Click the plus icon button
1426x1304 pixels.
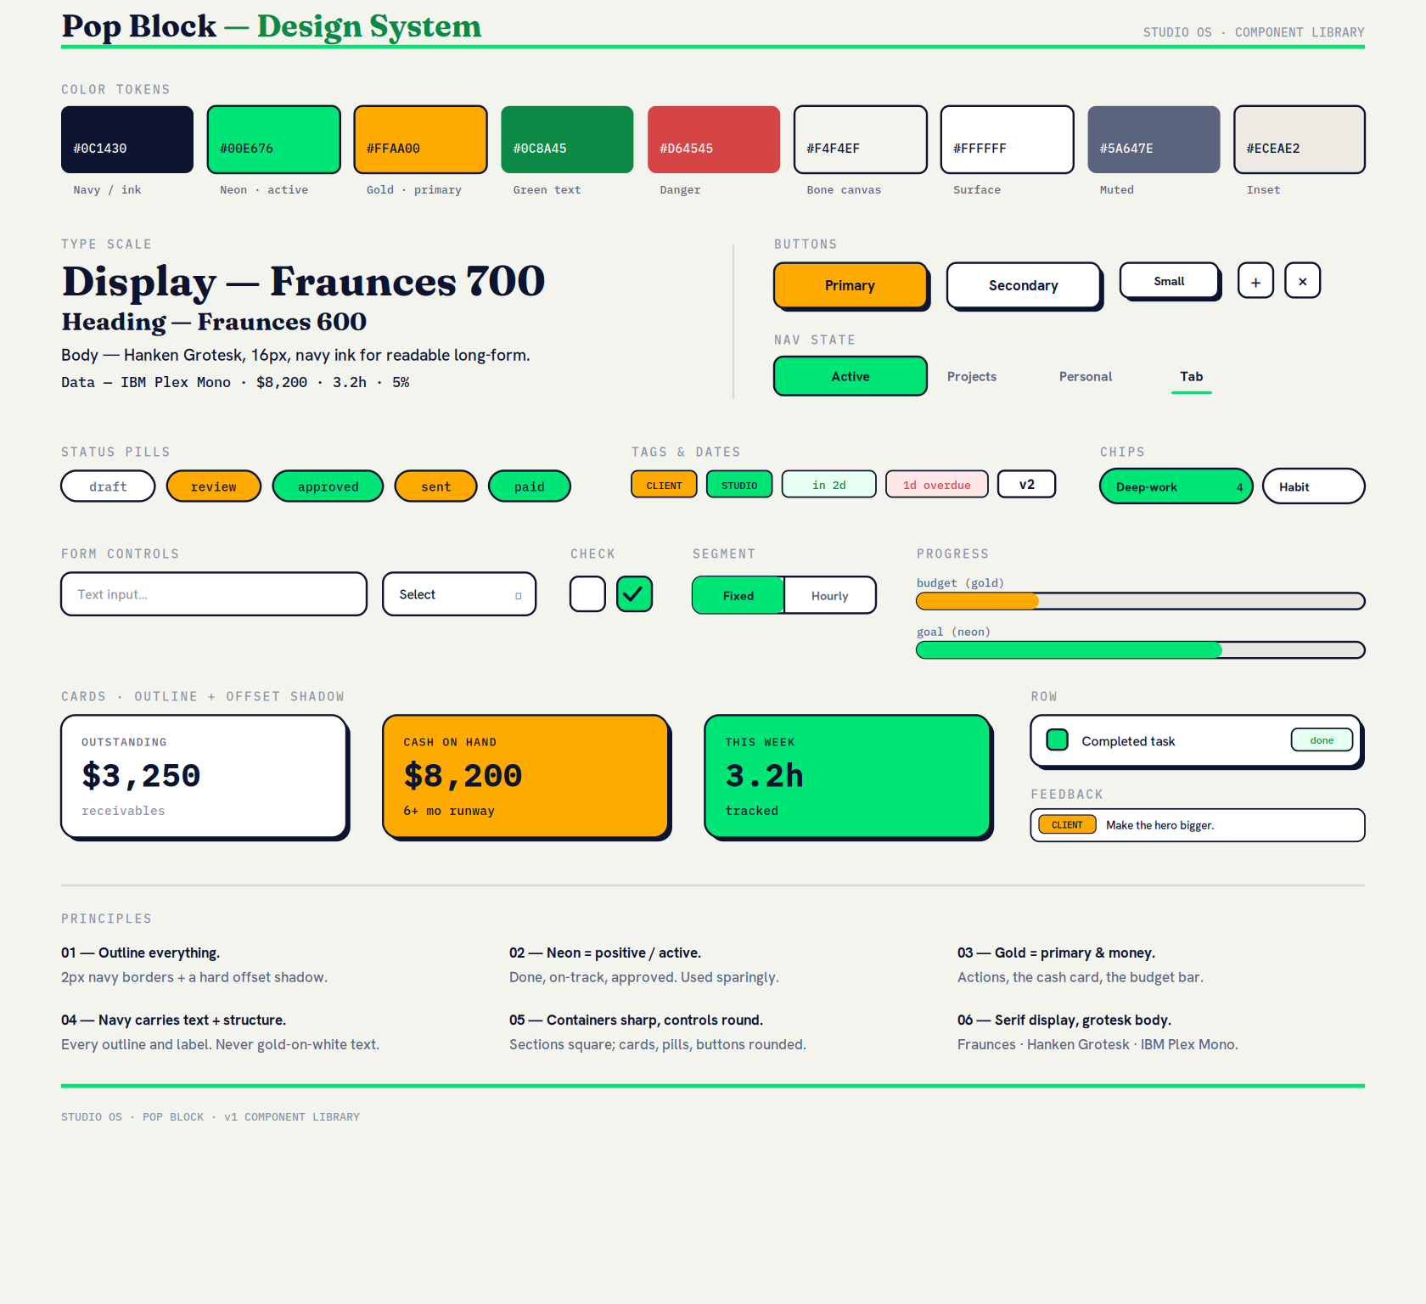click(x=1255, y=281)
